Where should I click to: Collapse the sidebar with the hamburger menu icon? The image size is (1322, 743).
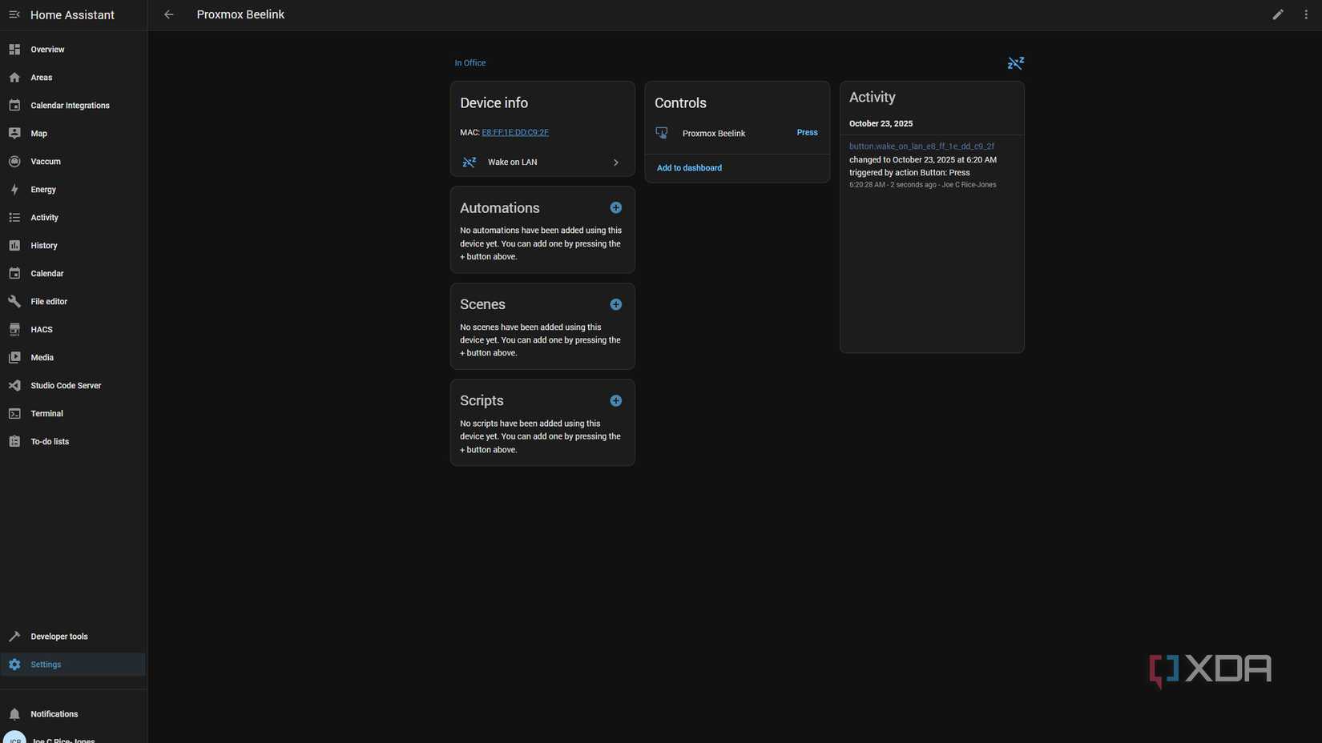pos(14,14)
